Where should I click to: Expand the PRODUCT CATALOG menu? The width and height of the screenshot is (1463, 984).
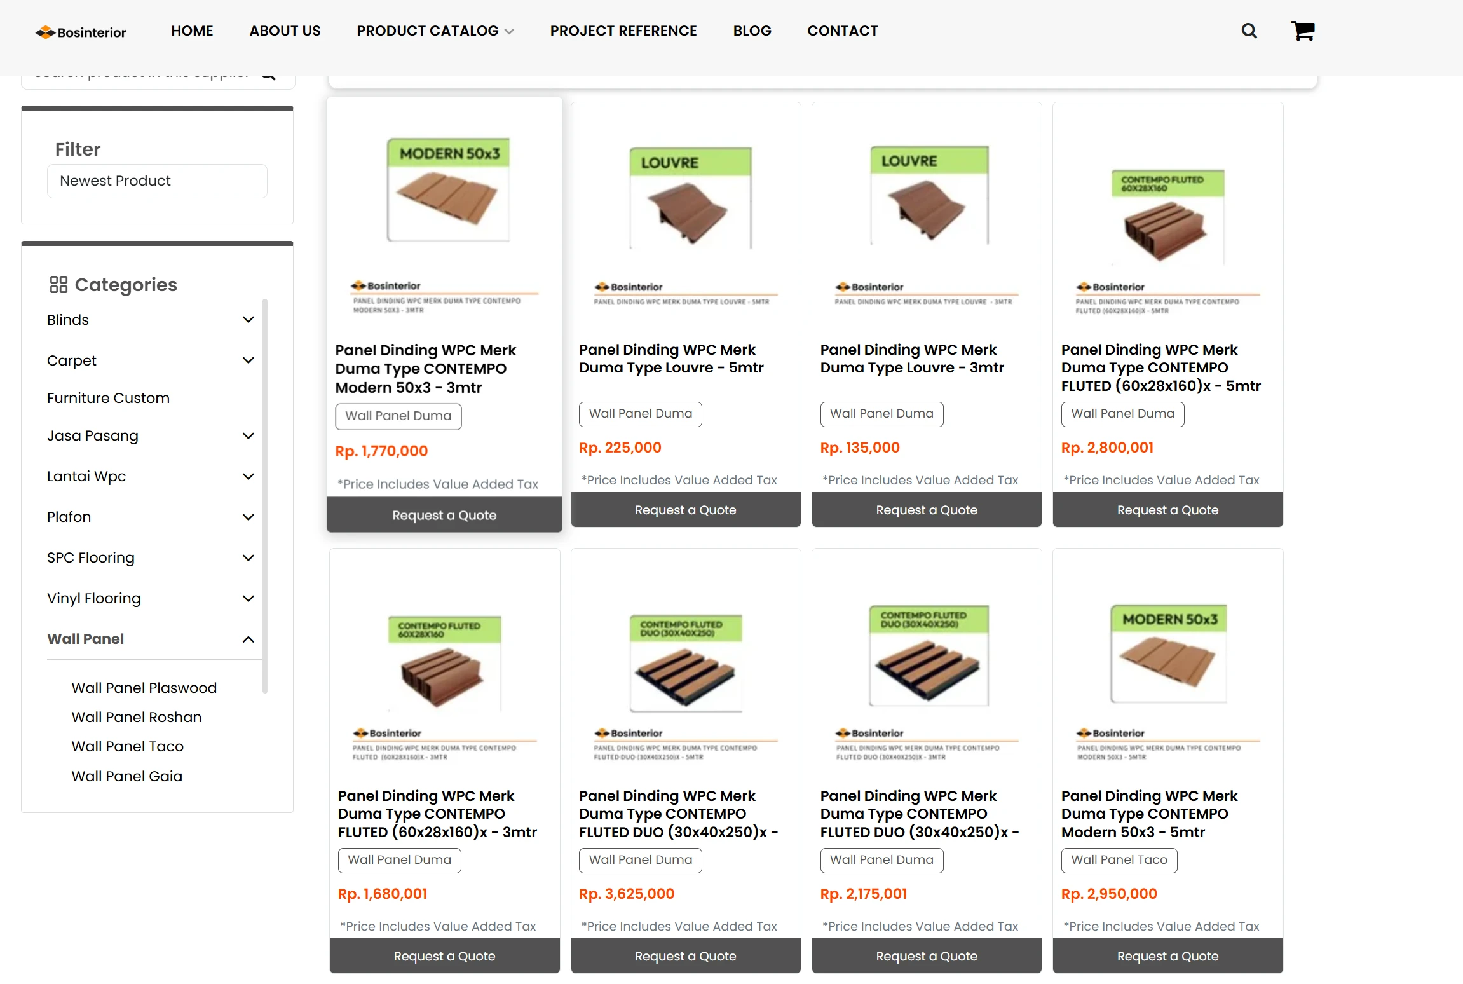point(435,31)
